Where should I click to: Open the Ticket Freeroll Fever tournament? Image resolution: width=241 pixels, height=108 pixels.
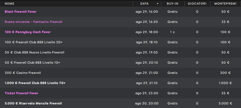pyautogui.click(x=21, y=93)
